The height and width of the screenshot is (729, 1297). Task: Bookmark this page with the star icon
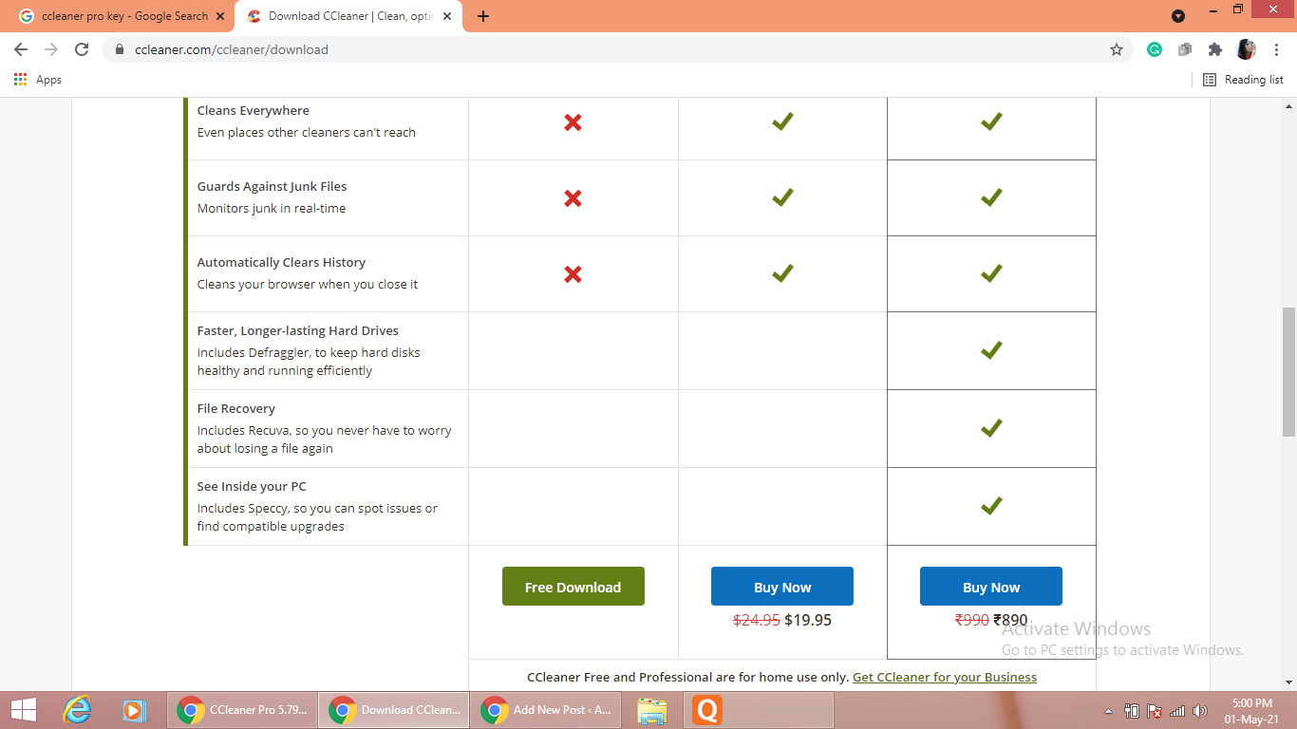tap(1117, 49)
